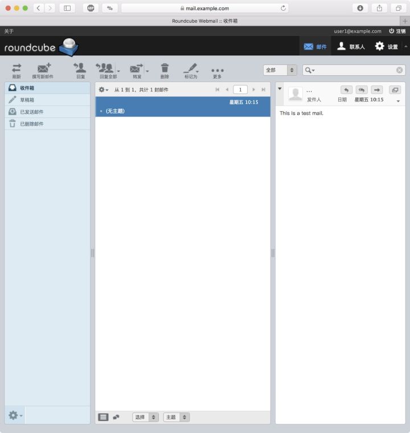Compose a new message (撰写新邮件)
410x433 pixels.
pos(43,70)
